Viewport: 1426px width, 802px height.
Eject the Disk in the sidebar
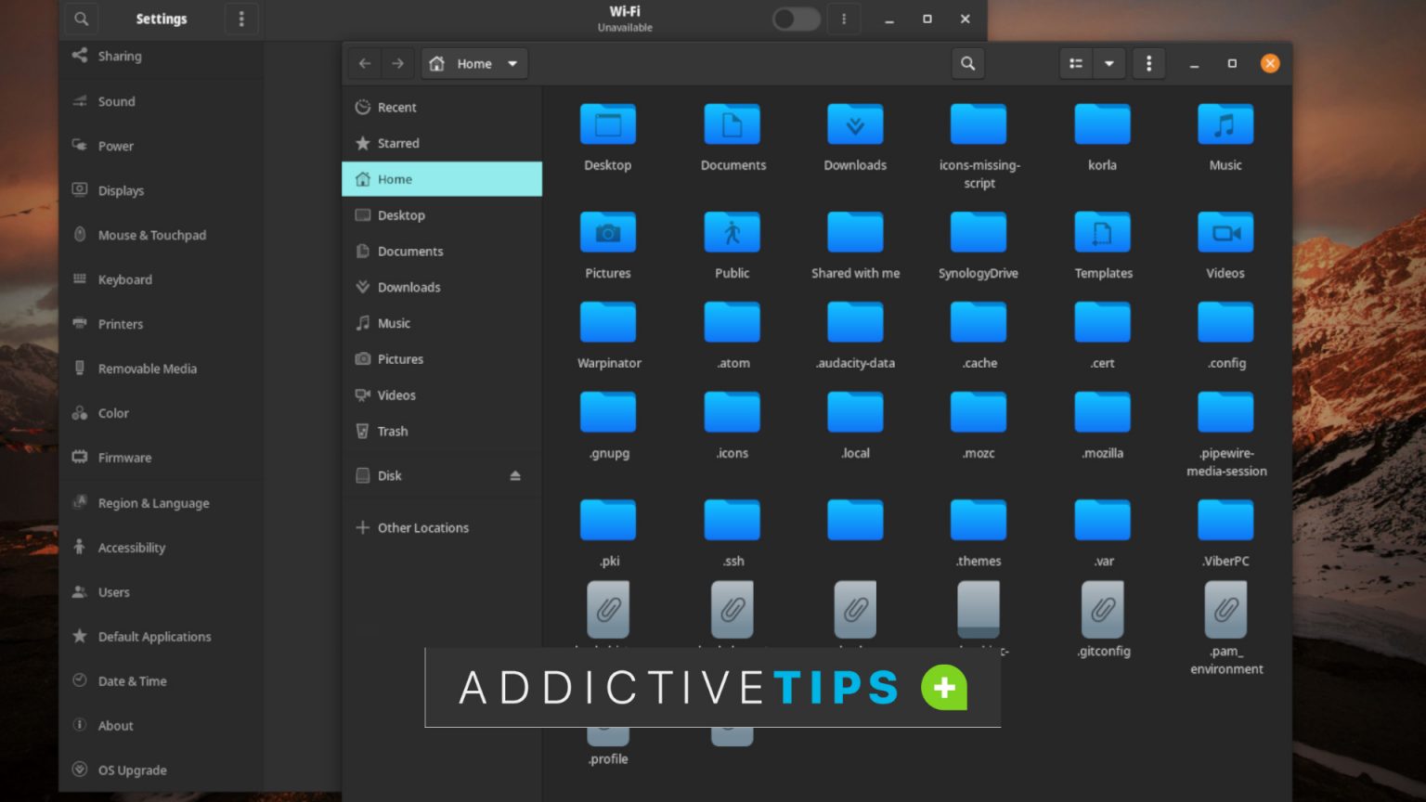click(516, 475)
